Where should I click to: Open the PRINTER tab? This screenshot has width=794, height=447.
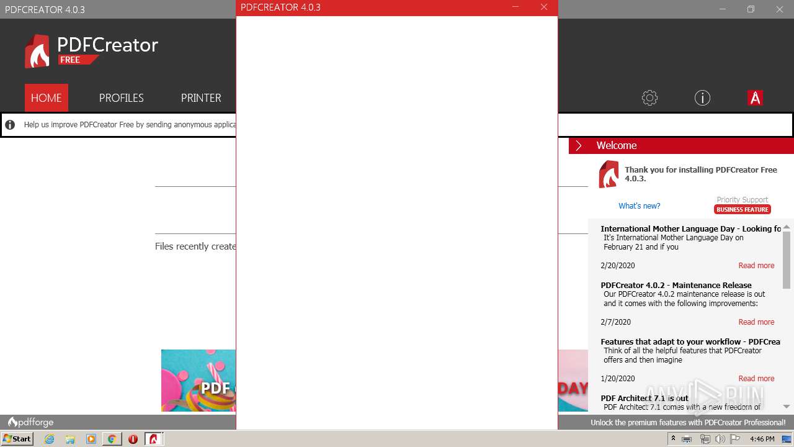201,97
